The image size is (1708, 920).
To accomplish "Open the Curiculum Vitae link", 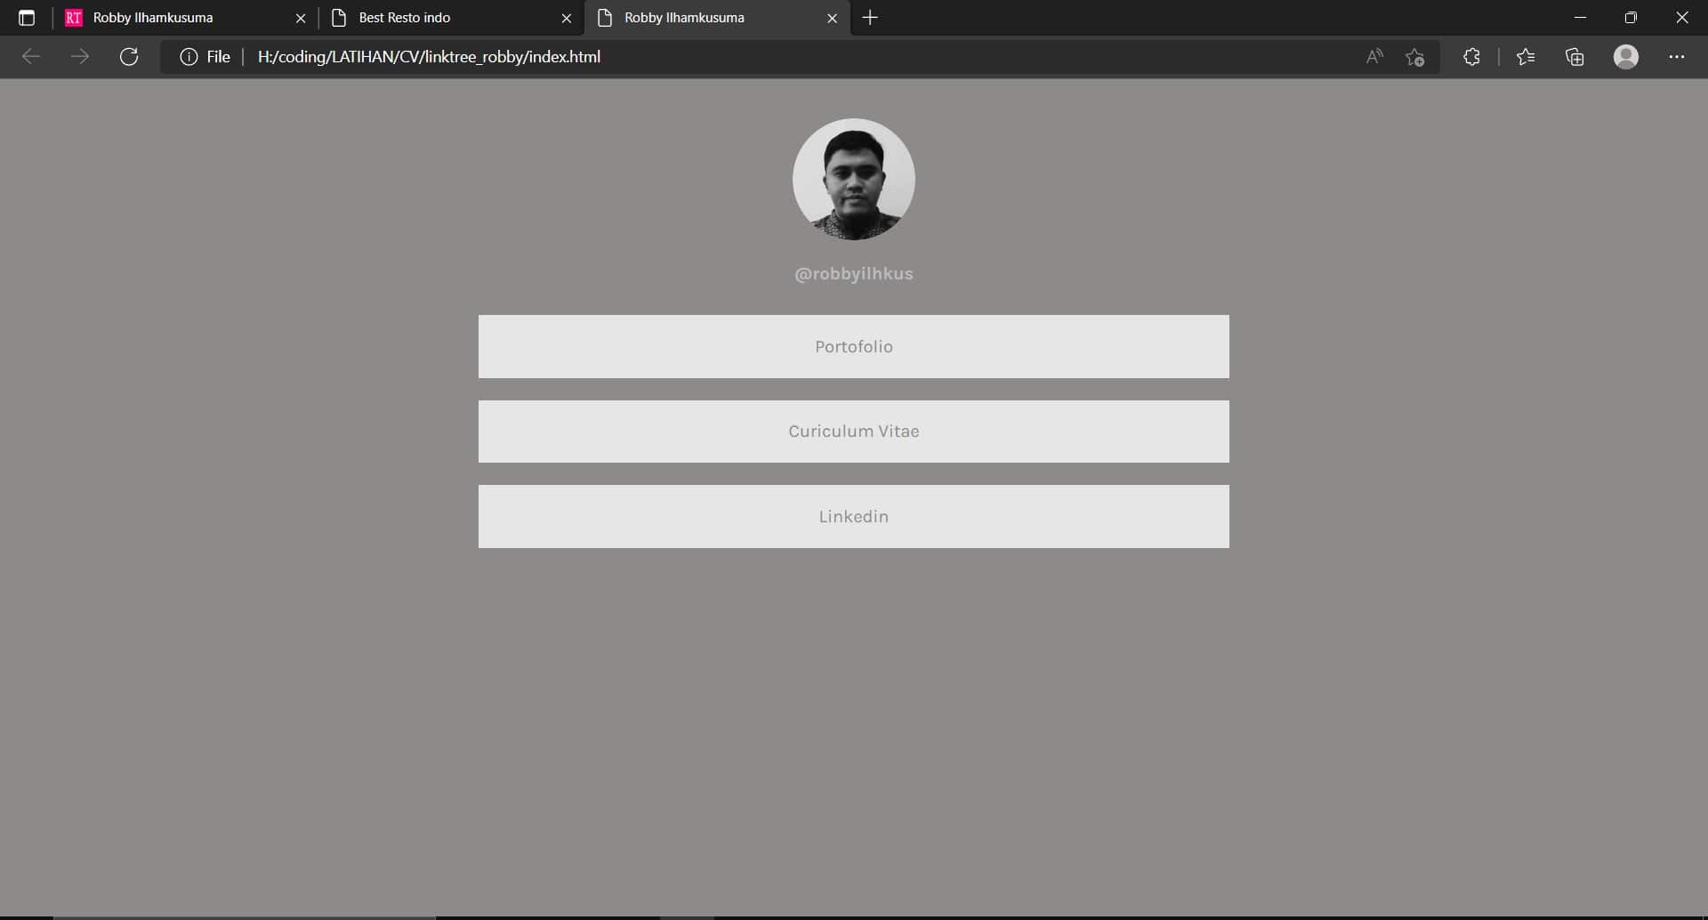I will point(853,432).
